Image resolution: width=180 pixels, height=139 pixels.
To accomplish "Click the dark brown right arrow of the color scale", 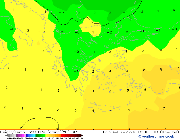I will pos(82,135).
